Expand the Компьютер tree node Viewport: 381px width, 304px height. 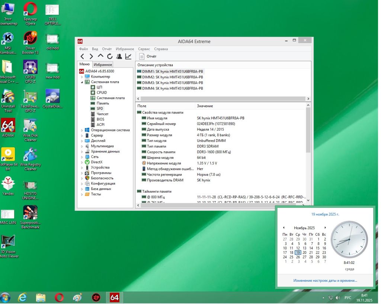coord(82,77)
